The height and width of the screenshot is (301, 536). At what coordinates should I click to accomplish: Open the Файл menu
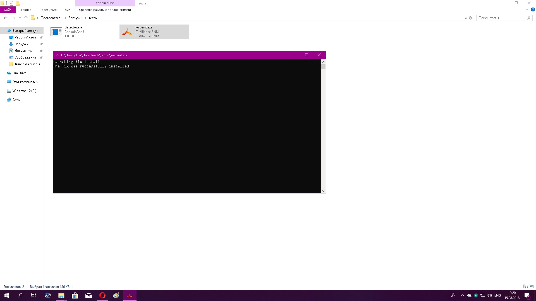[x=8, y=10]
